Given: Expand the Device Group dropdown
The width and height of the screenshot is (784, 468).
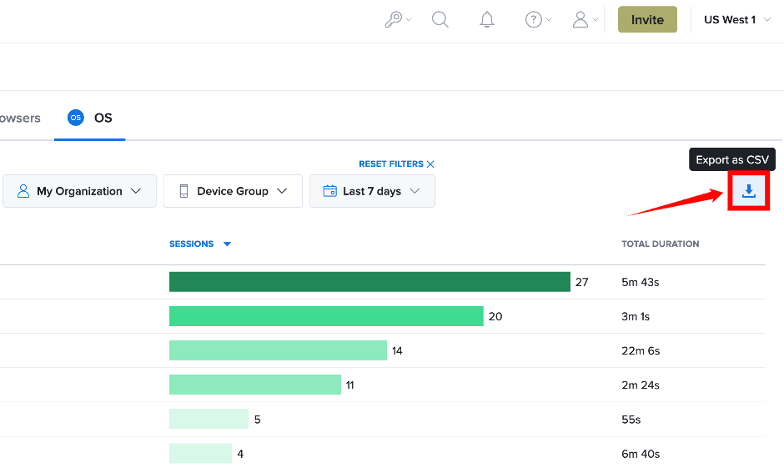Looking at the screenshot, I should coord(233,191).
